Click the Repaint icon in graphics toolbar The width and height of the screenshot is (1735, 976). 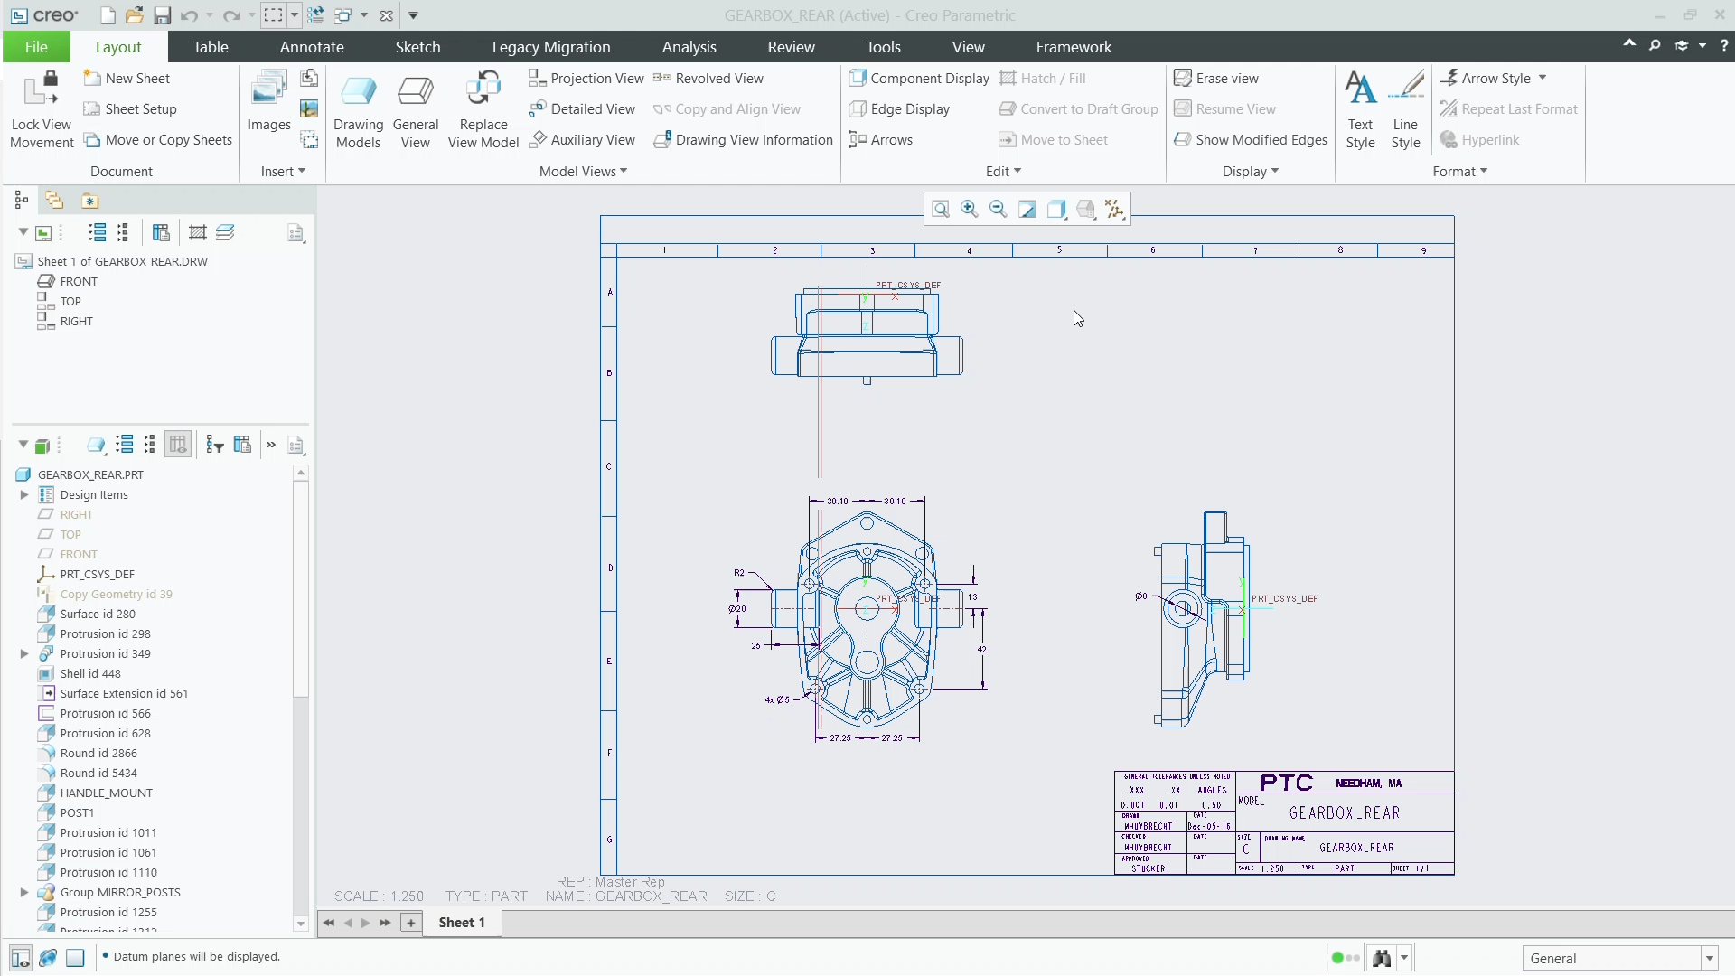point(1027,210)
